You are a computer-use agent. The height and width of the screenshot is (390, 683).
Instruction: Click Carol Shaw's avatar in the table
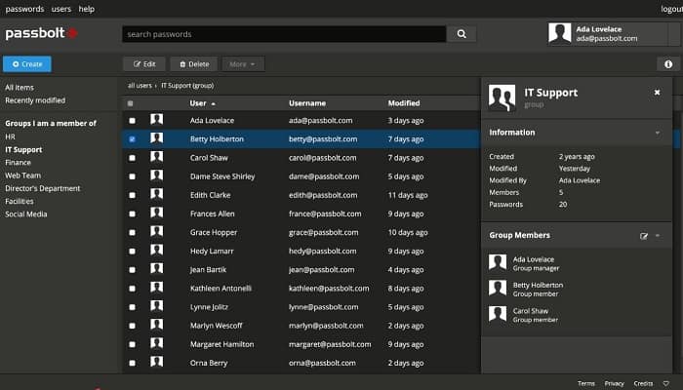tap(157, 157)
